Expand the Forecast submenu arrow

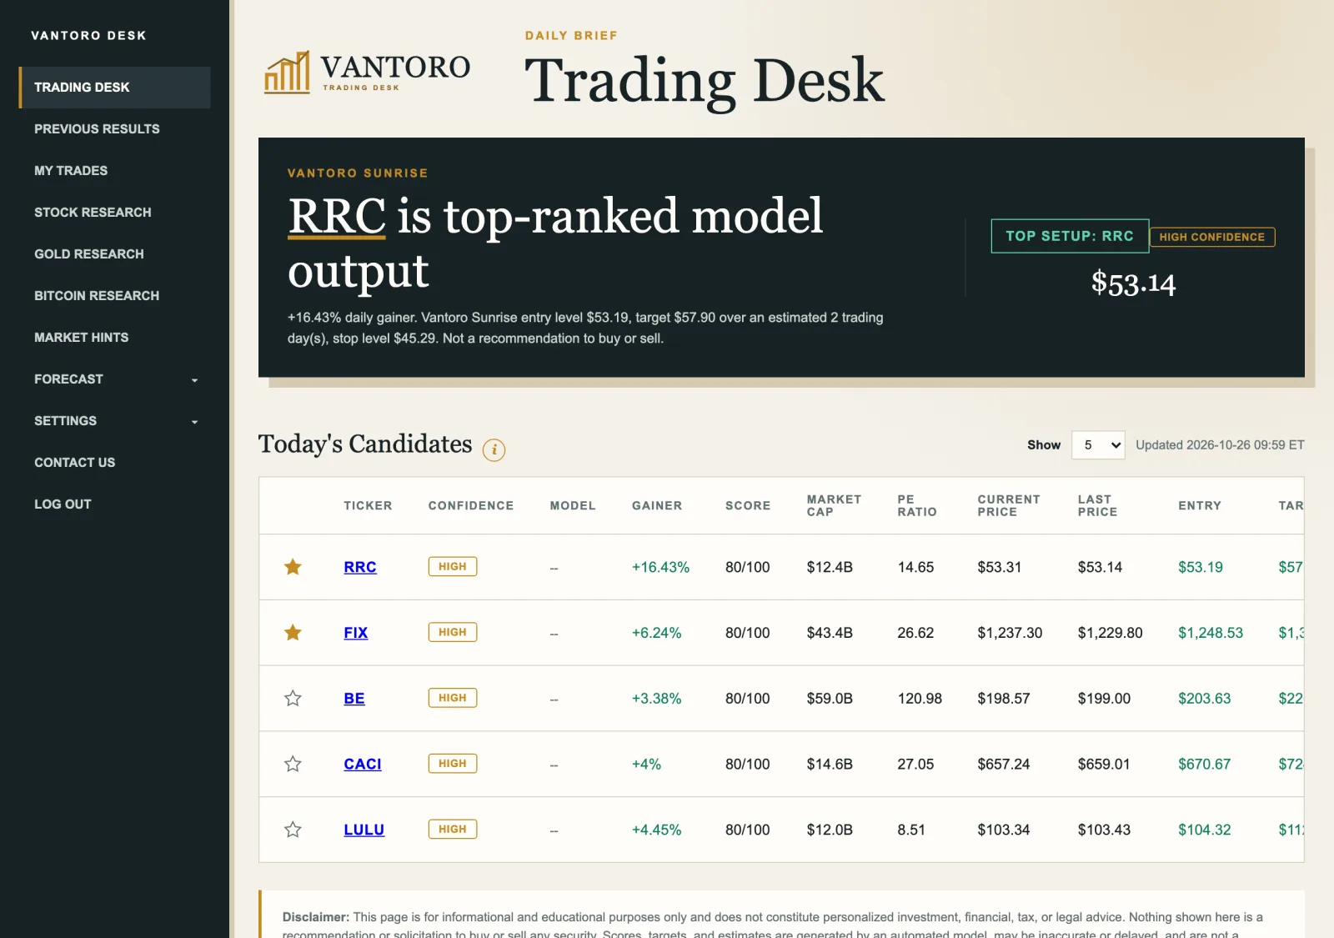[x=194, y=380]
